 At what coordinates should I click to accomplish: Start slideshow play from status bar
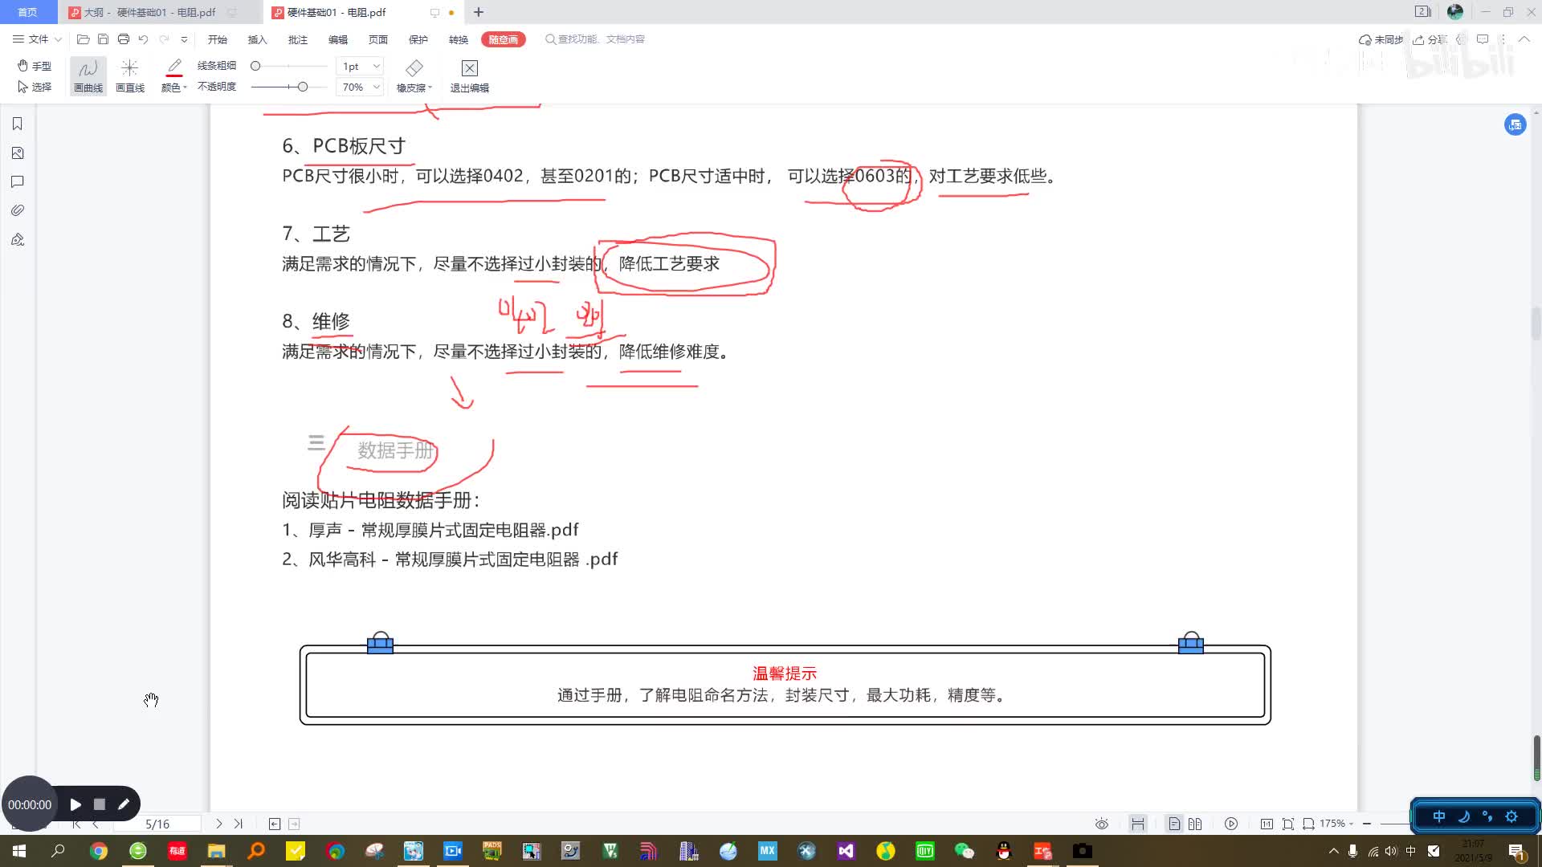click(1231, 824)
